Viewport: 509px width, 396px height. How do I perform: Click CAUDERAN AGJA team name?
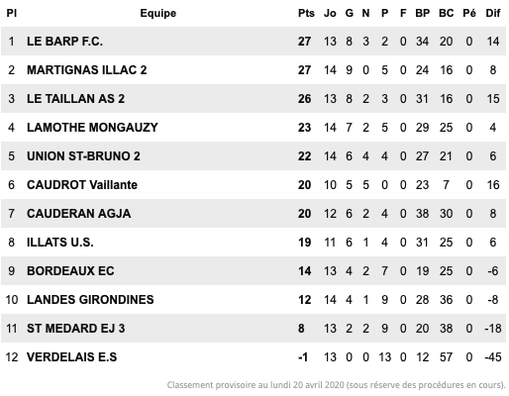(x=78, y=214)
